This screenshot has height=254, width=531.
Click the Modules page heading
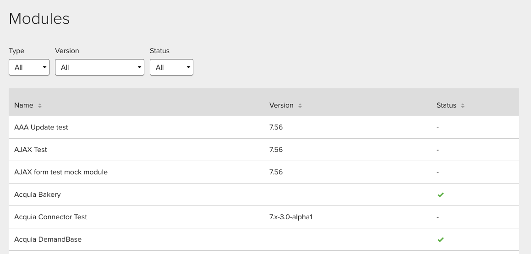coord(39,19)
